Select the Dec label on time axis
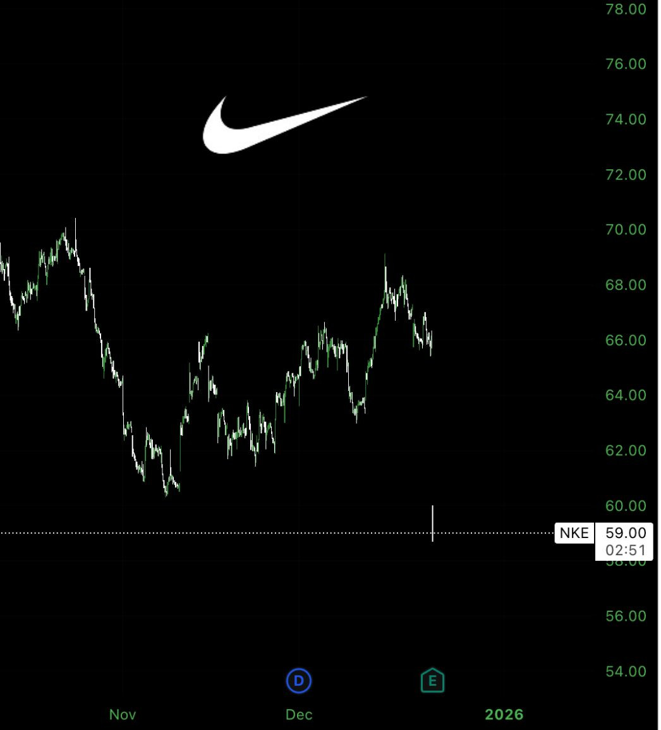Screen dimensions: 661x730 299,714
